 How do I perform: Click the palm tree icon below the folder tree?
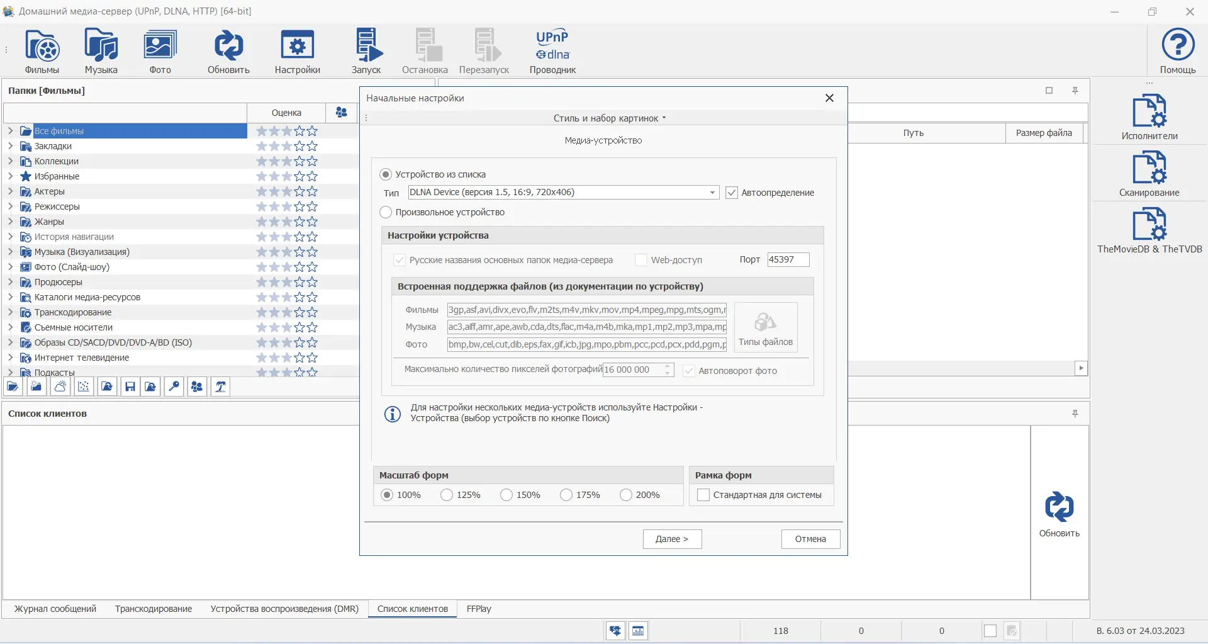pyautogui.click(x=221, y=387)
